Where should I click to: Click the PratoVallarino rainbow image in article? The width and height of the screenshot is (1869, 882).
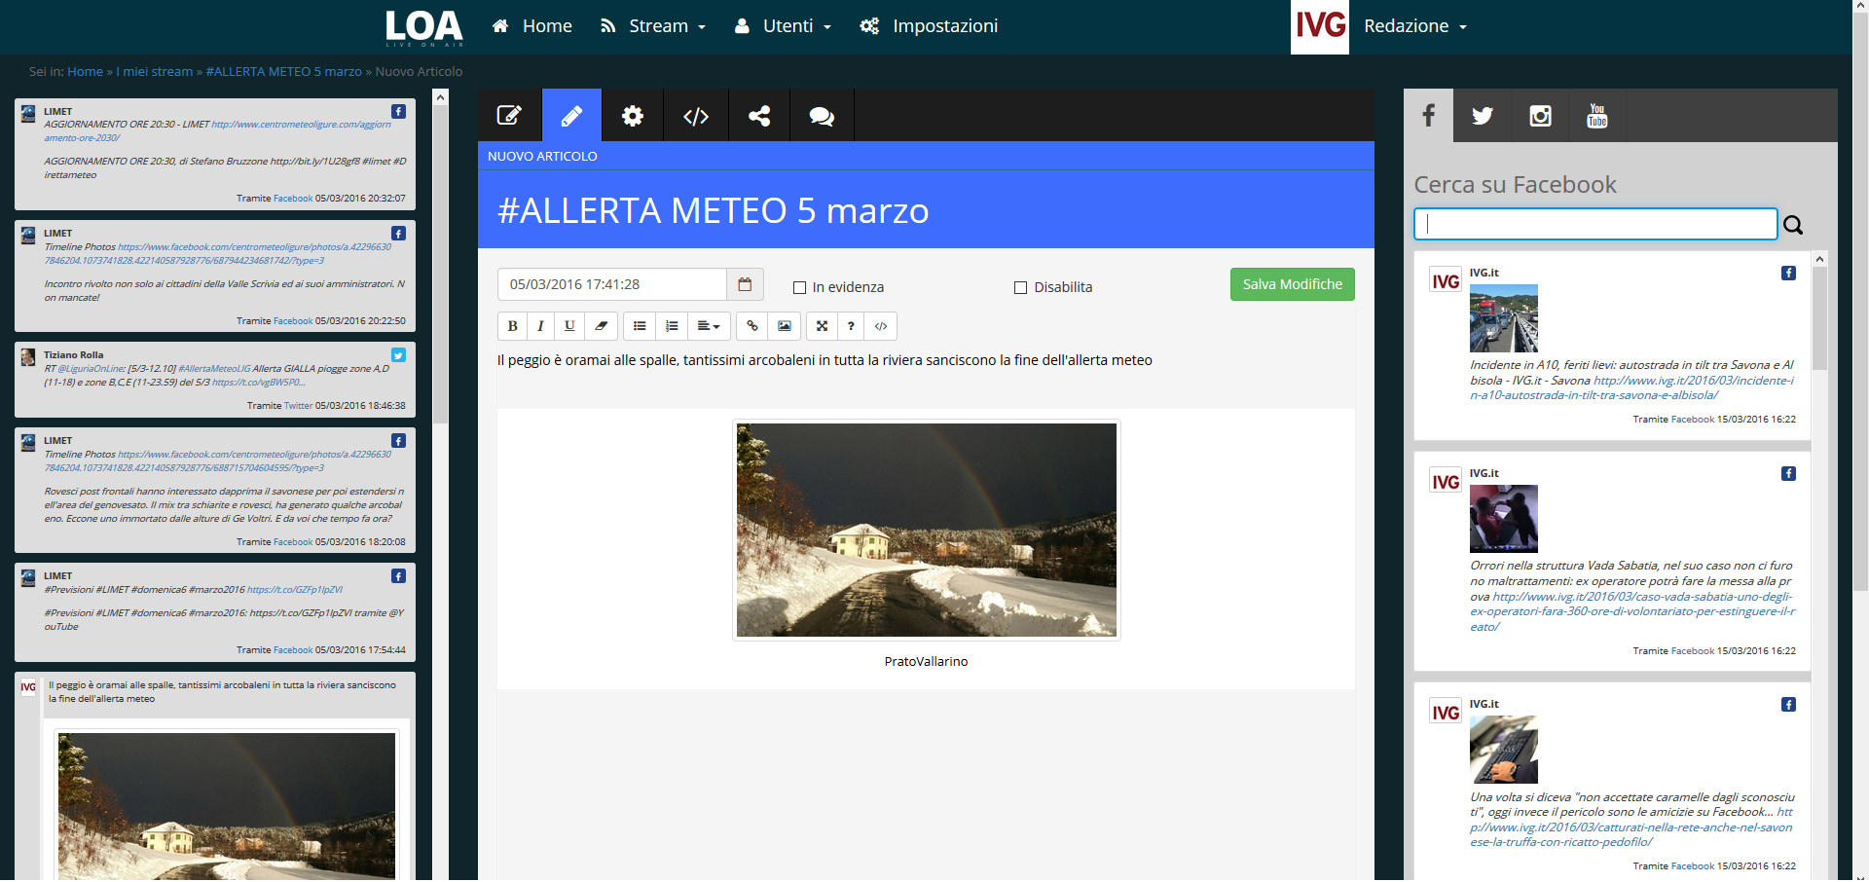point(926,530)
